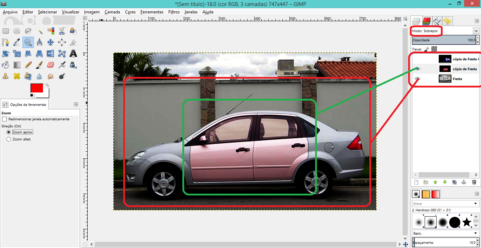The image size is (481, 248).
Task: Open the layer Modo dropdown
Action: pos(476,31)
